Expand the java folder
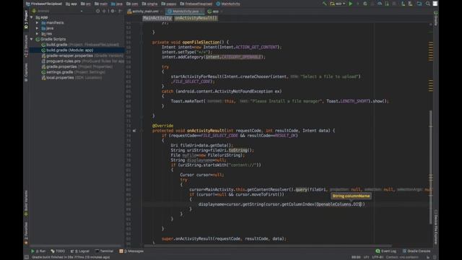 (x=37, y=28)
